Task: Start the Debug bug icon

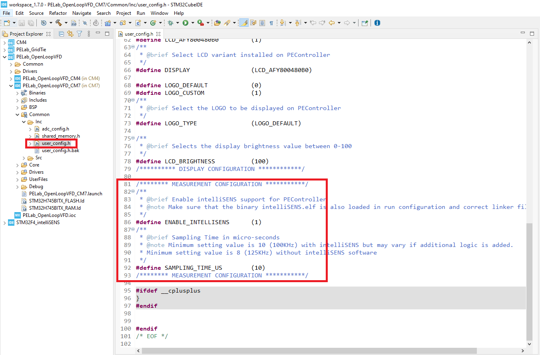Action: tap(170, 23)
